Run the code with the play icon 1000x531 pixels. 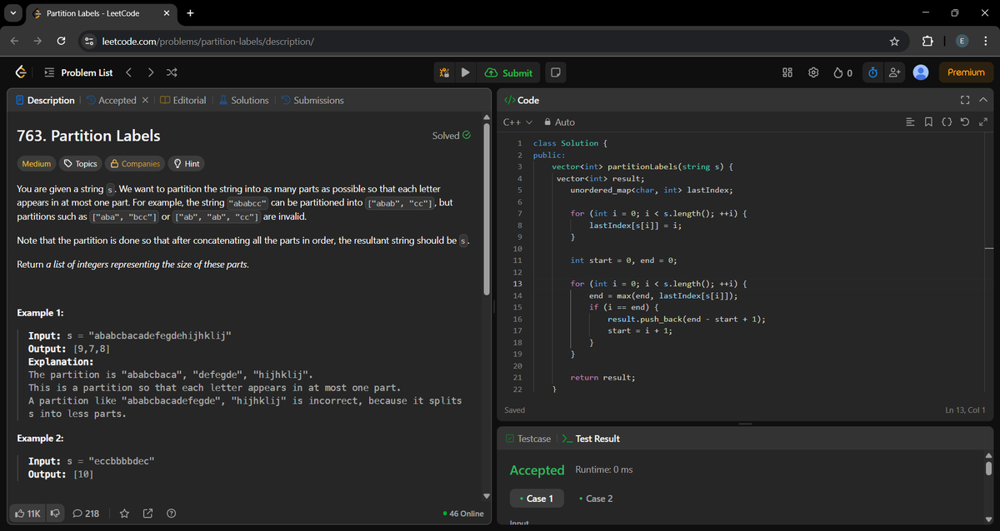tap(467, 72)
